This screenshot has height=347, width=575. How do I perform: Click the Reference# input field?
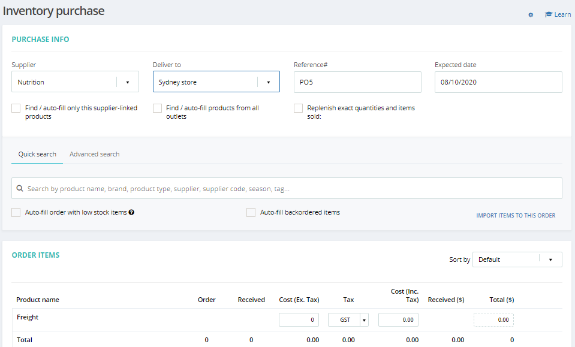[x=357, y=82]
